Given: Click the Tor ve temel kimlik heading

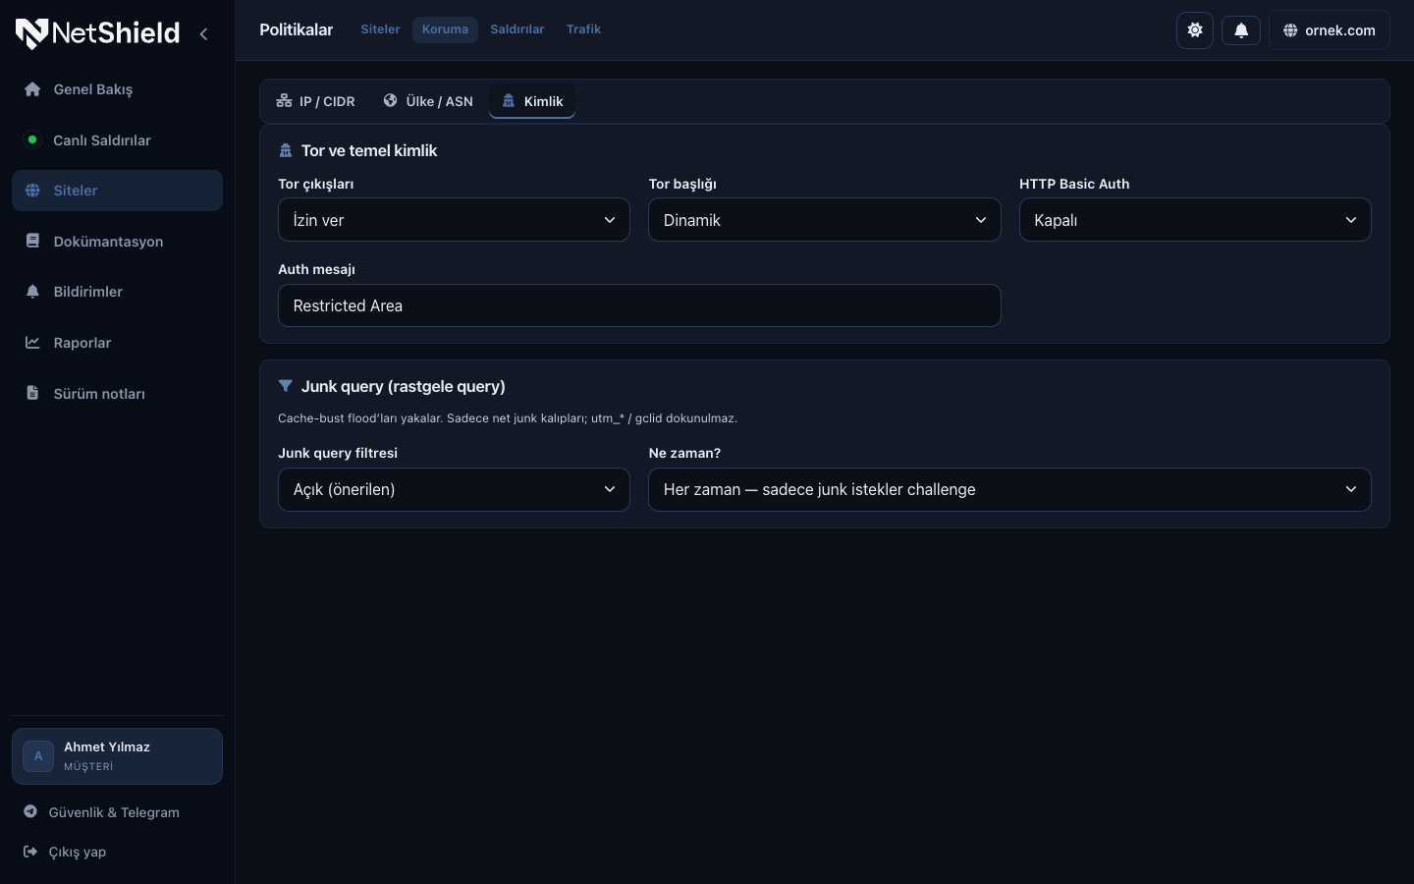Looking at the screenshot, I should click(x=369, y=150).
